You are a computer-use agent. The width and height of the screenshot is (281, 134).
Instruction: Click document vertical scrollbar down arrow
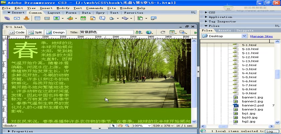pyautogui.click(x=194, y=122)
